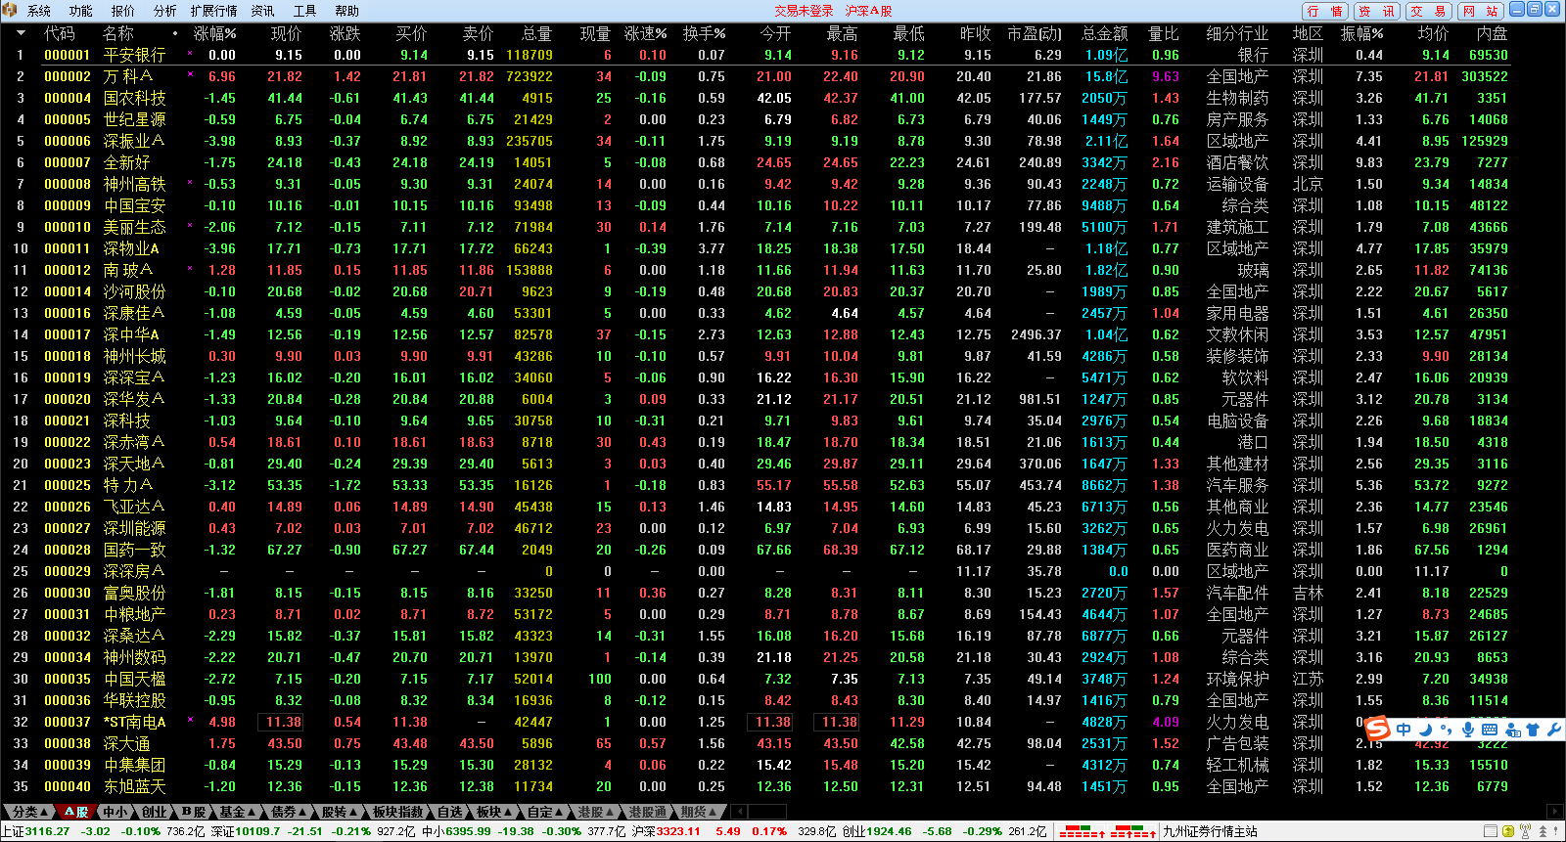1566x842 pixels.
Task: Click the list panel icon in status bar
Action: pos(1491,831)
